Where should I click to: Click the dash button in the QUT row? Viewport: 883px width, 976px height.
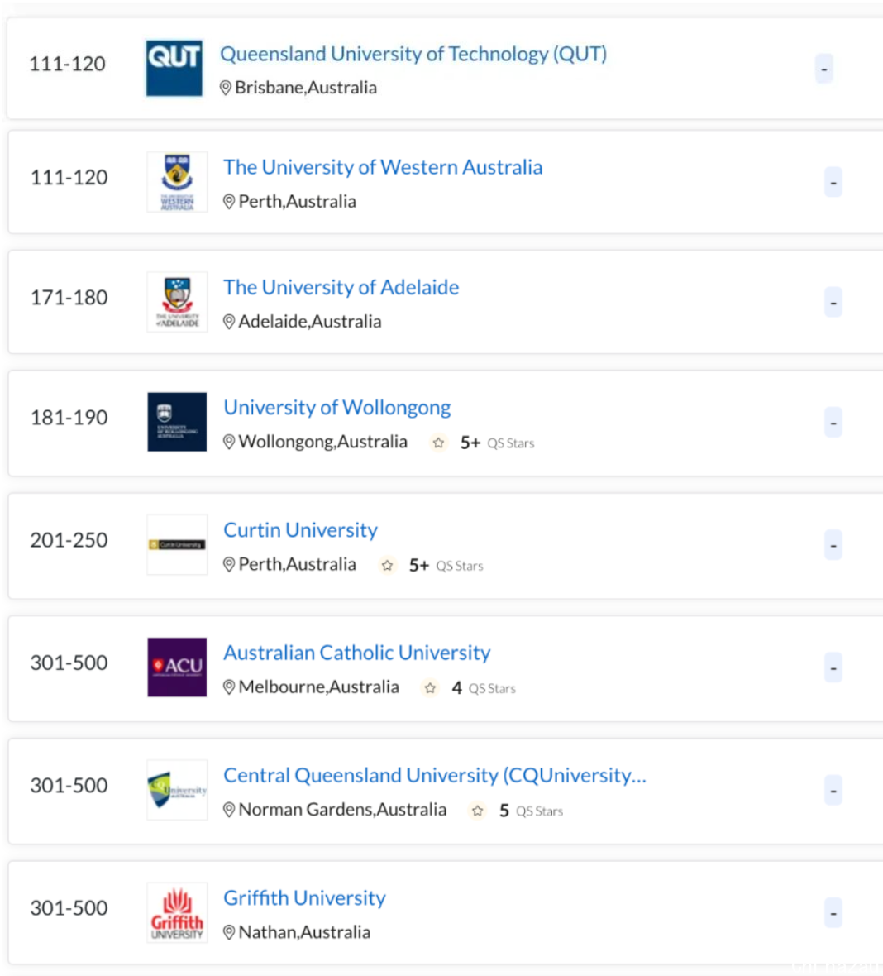click(823, 69)
